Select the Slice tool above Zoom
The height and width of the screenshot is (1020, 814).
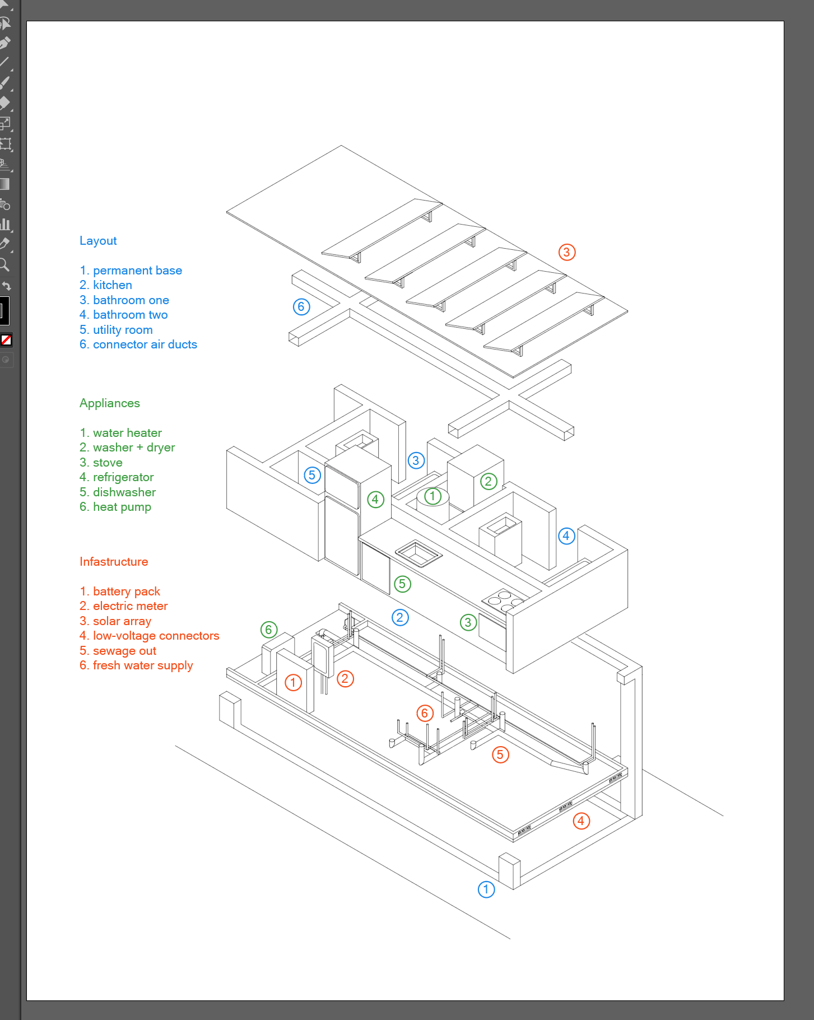click(4, 244)
